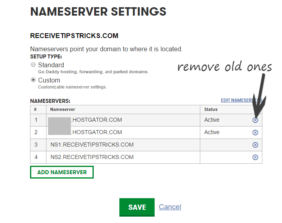Screen dimensions: 282x223
Task: Remove nameserver row 2 with X icon
Action: [255, 133]
